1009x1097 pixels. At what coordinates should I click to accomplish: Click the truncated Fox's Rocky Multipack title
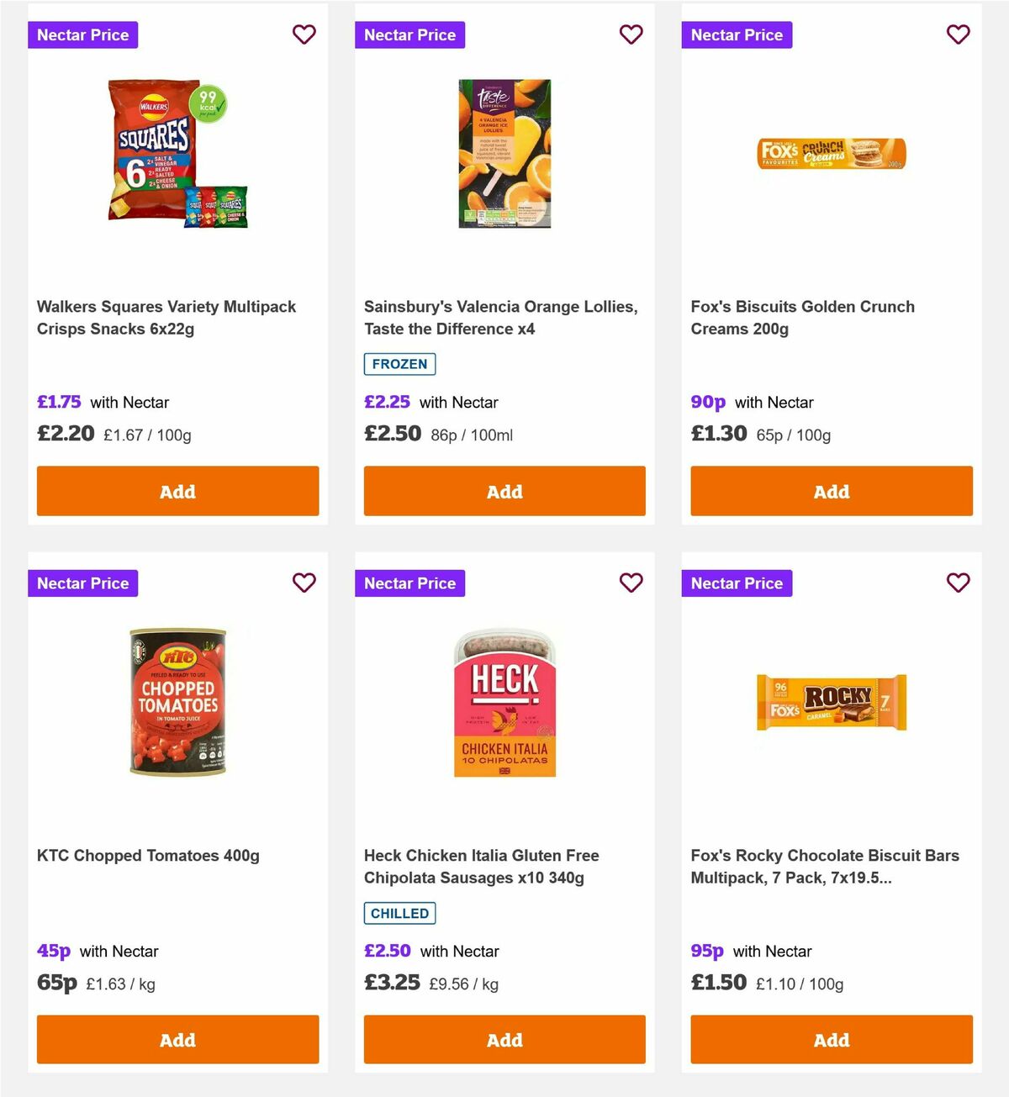(x=824, y=866)
